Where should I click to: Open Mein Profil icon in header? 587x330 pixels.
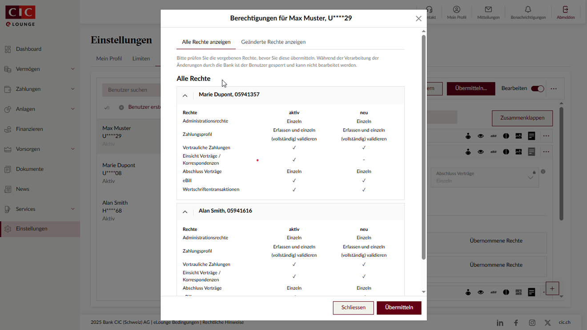tap(457, 10)
